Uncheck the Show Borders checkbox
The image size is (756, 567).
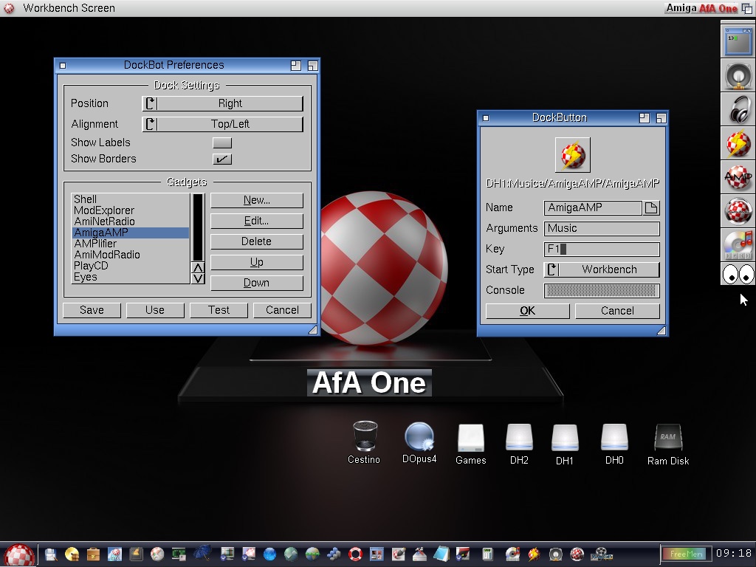click(x=222, y=159)
